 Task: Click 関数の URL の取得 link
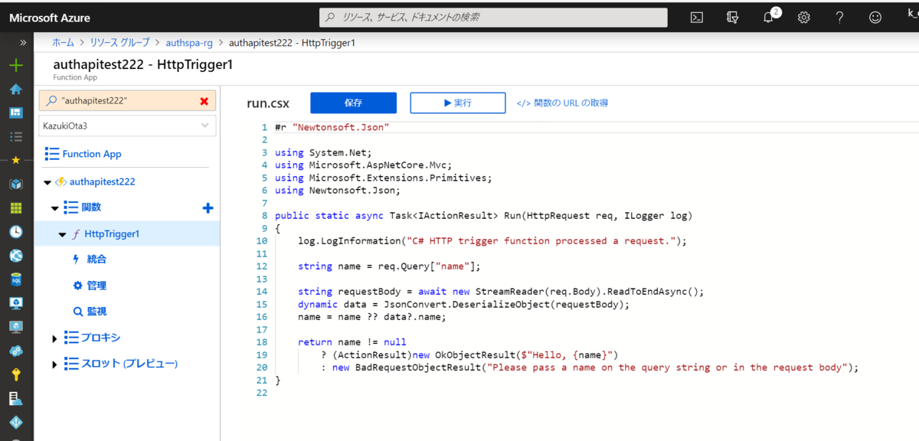(x=563, y=103)
